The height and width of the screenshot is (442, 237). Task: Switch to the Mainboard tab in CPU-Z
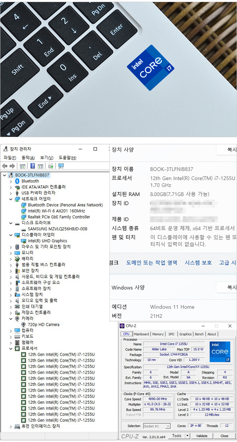(x=142, y=334)
